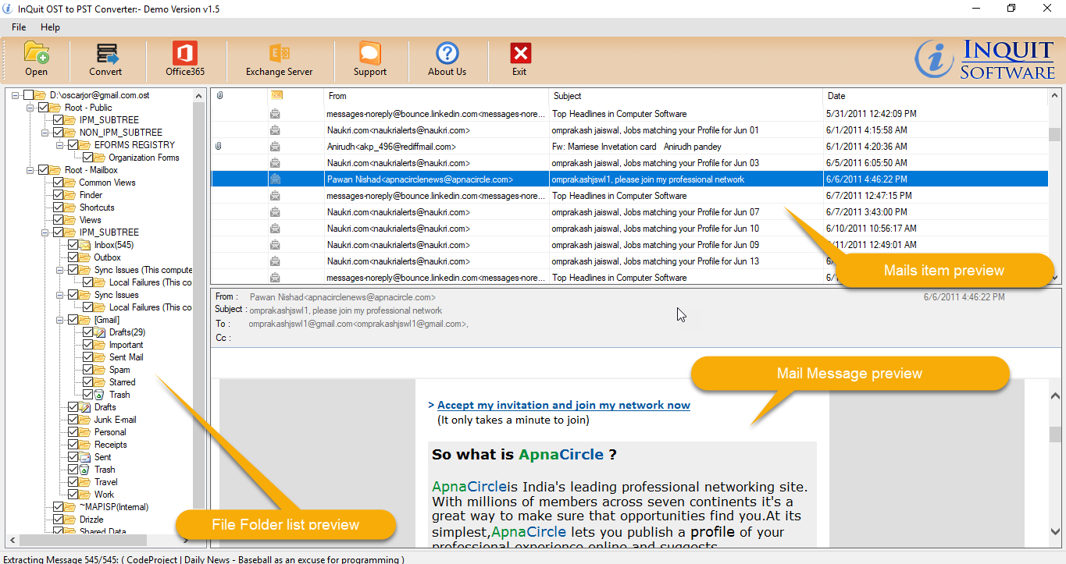Uncheck the Junk E-mail folder checkbox

73,420
